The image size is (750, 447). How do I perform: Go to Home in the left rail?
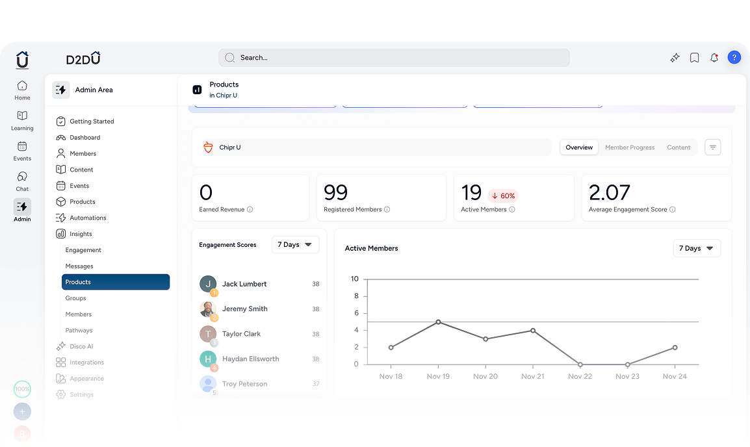coord(22,90)
